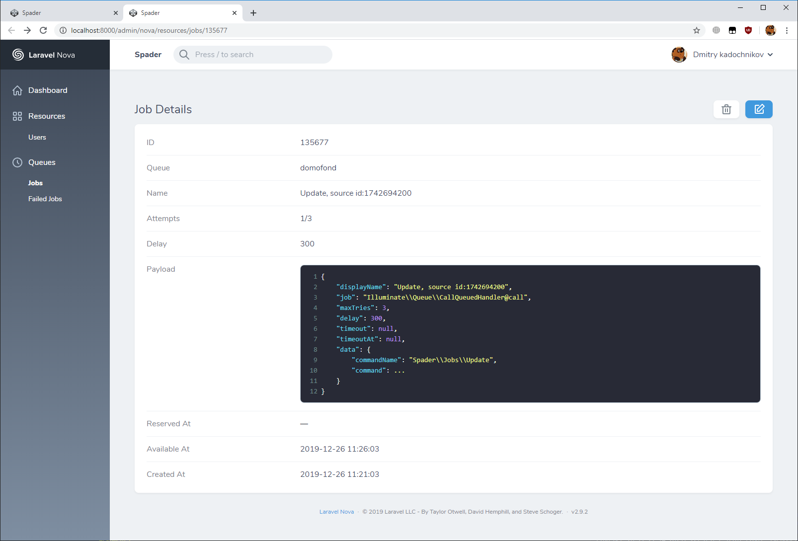Click the Payload field label
Image resolution: width=798 pixels, height=541 pixels.
(x=160, y=269)
